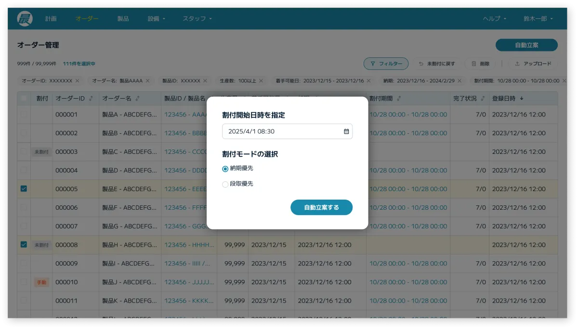Remove the 製品ID: XXXXXX filter chip

[205, 81]
